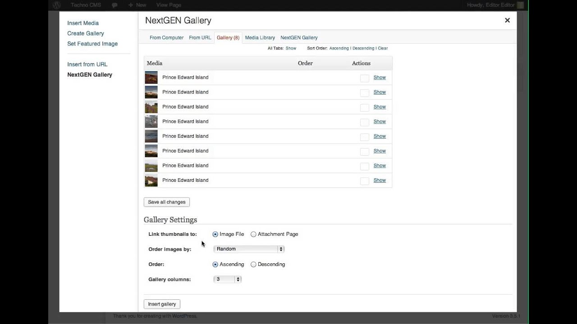The image size is (577, 324).
Task: Choose the Descending radio button under Order
Action: 253,265
